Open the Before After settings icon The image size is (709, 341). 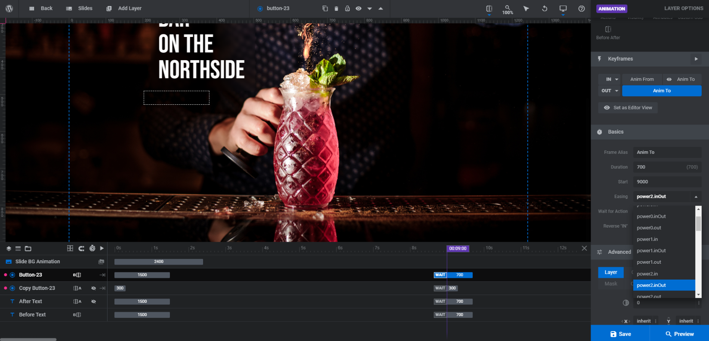pyautogui.click(x=608, y=33)
